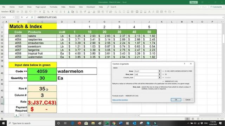The image size is (225, 126).
Task: Click the Filter funnel icon
Action: [x=107, y=12]
